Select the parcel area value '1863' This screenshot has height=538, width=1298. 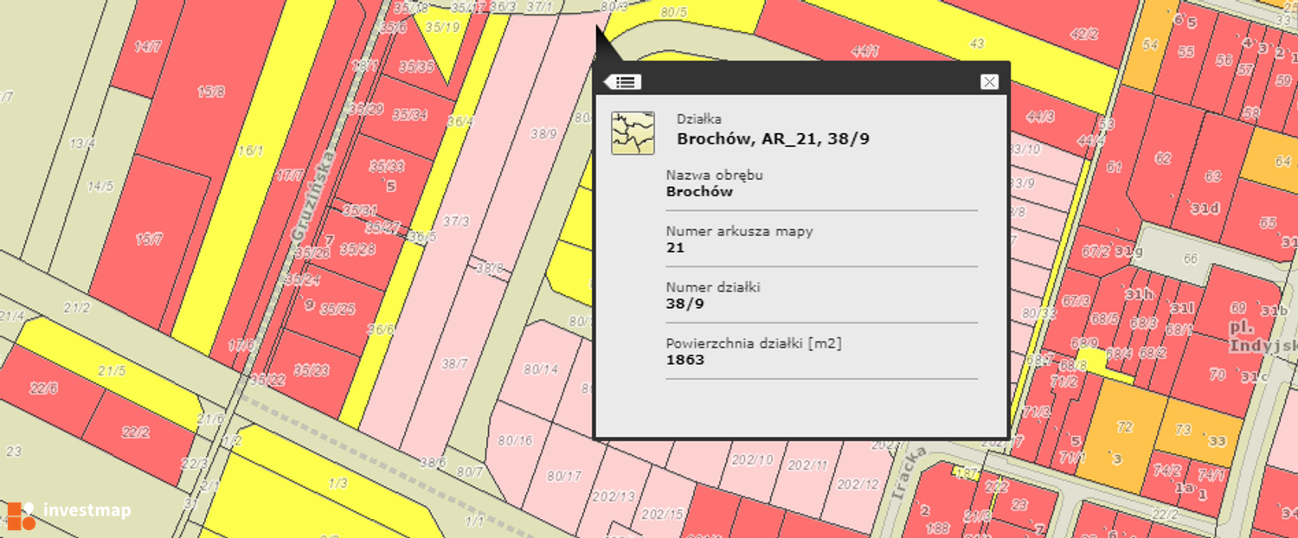click(685, 359)
